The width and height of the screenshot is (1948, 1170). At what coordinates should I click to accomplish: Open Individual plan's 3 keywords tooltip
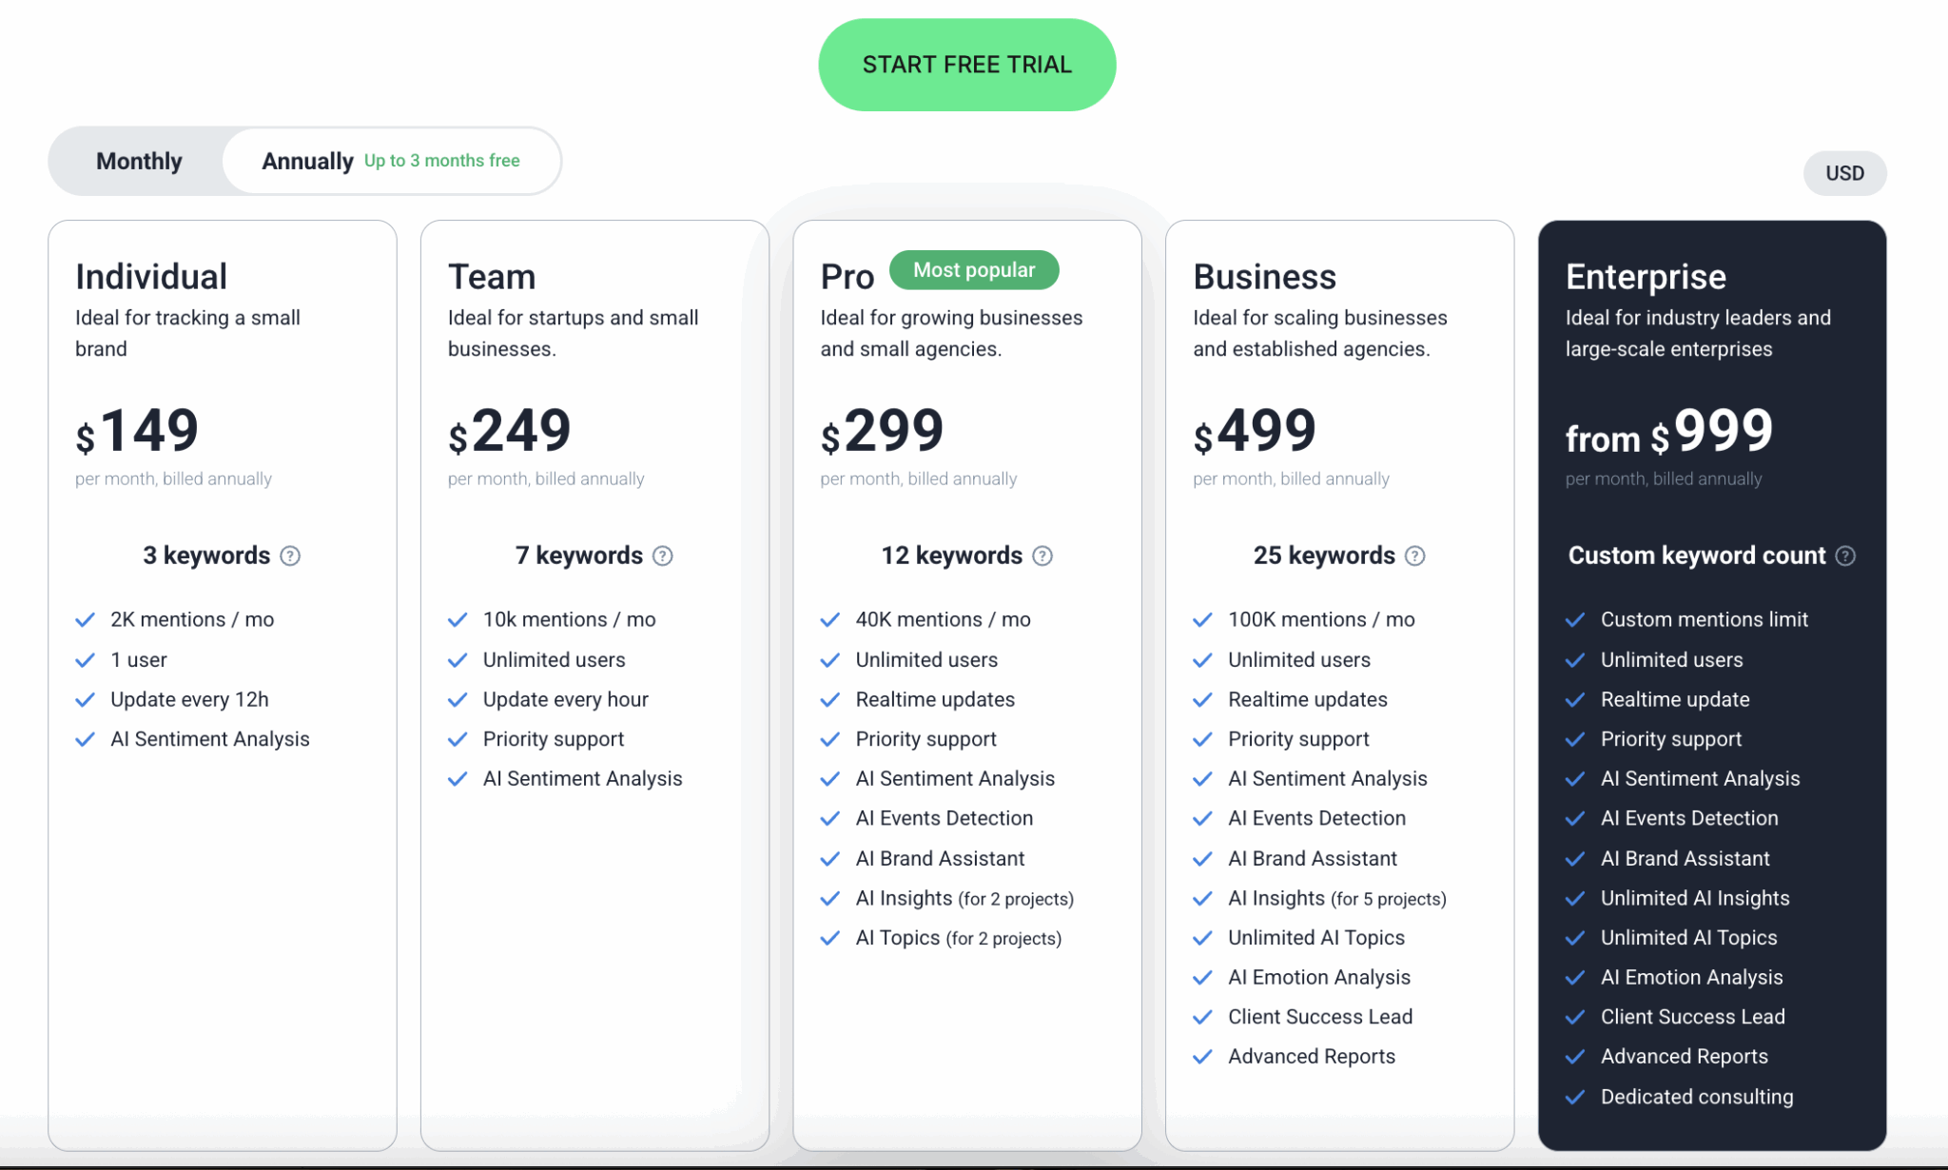[x=291, y=556]
